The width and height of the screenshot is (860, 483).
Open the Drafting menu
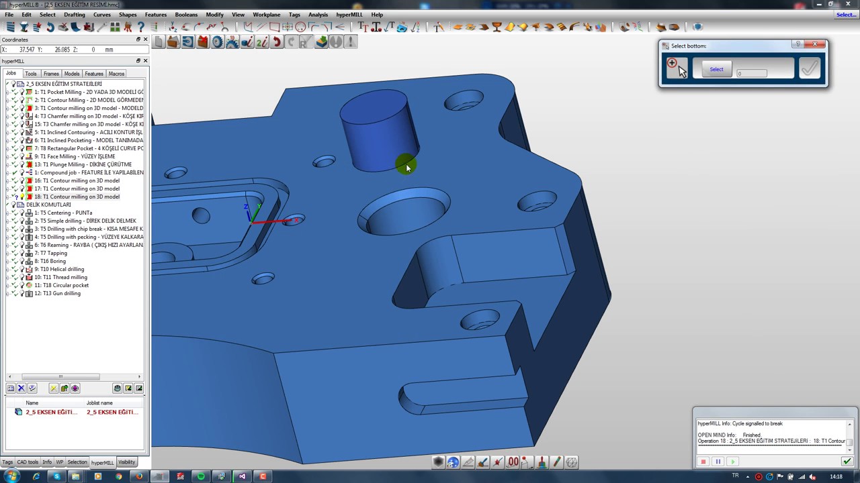(x=75, y=15)
